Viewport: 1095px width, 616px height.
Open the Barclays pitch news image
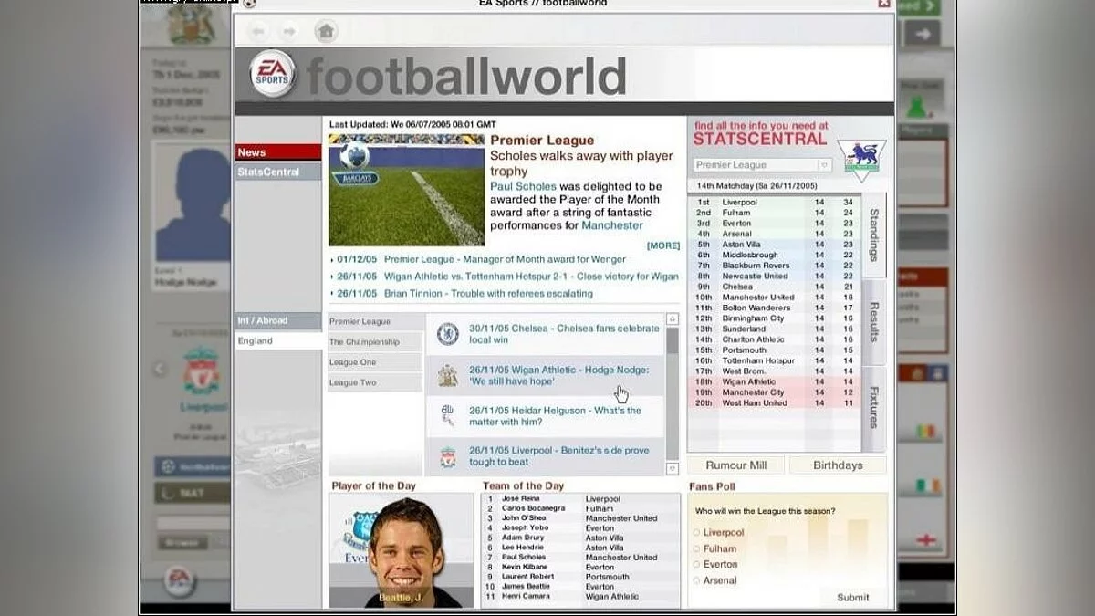pyautogui.click(x=406, y=190)
